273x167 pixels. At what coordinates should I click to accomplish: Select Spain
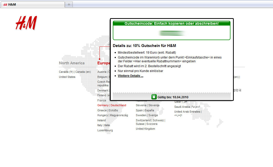point(139,110)
